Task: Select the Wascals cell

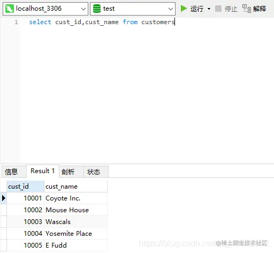Action: (x=75, y=222)
